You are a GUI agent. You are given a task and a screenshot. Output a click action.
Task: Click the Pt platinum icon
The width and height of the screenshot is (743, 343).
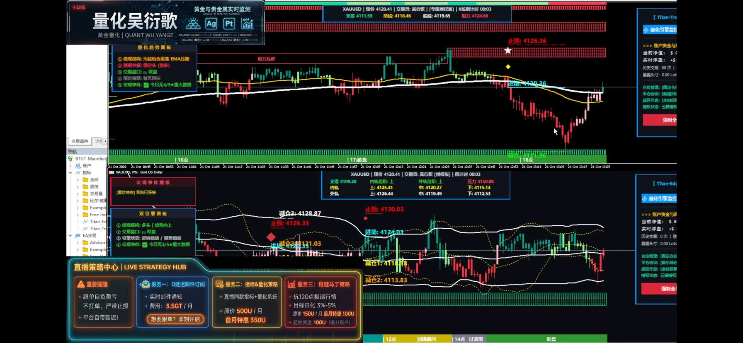pyautogui.click(x=229, y=24)
